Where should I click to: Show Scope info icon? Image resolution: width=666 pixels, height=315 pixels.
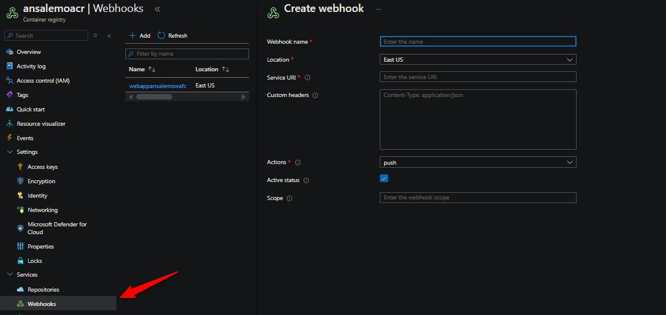click(290, 198)
